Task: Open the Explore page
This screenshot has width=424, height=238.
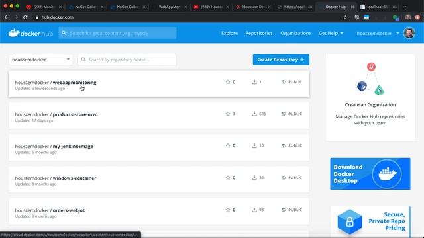Action: [x=229, y=33]
